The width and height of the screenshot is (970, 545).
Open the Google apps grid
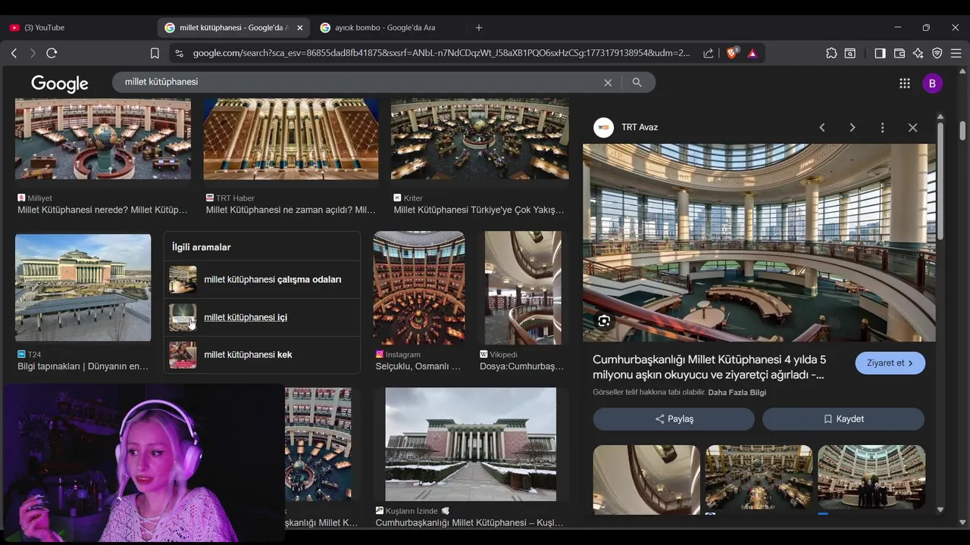click(905, 83)
